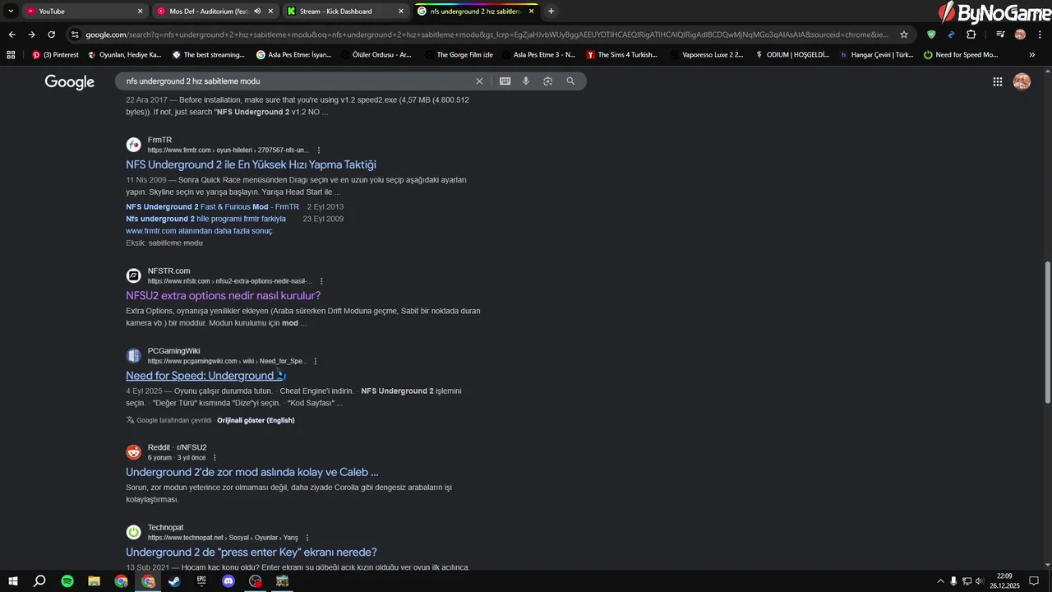Open the green shield extension
This screenshot has width=1052, height=592.
931,35
